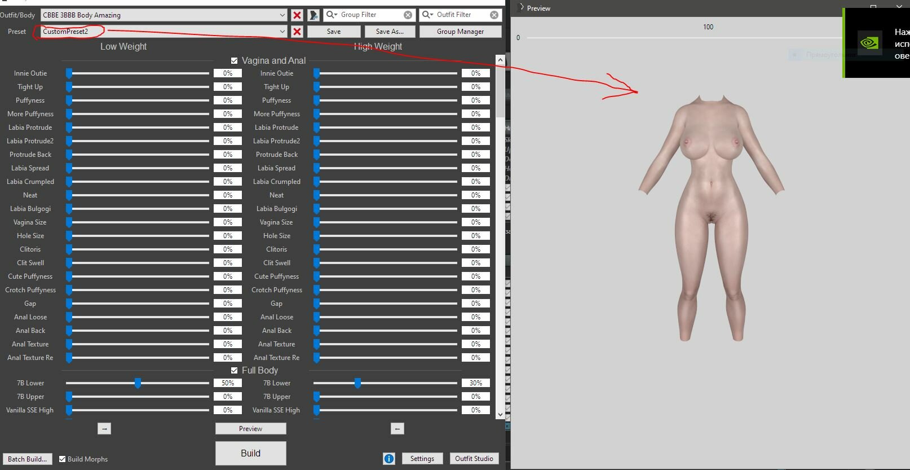Uncheck the Full Body category checkbox
Image resolution: width=910 pixels, height=470 pixels.
pyautogui.click(x=235, y=370)
